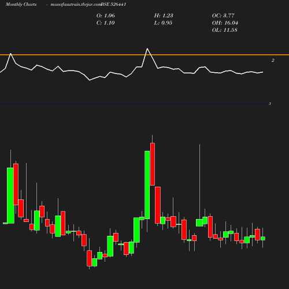The width and height of the screenshot is (289, 289).
Task: Click the BSE 526441 symbol label
Action: click(x=113, y=5)
